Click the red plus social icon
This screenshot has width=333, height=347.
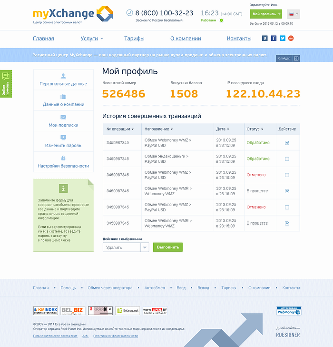click(291, 38)
